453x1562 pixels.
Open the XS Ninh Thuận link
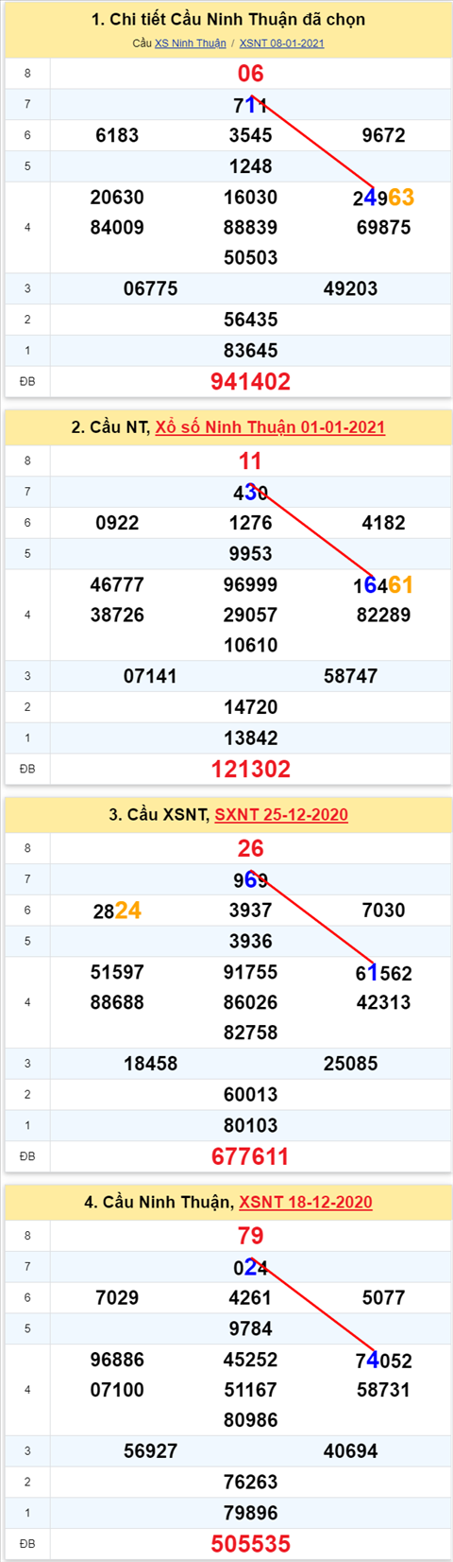191,43
